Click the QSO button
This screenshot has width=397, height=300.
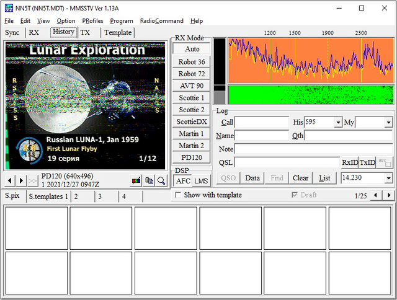(x=228, y=178)
